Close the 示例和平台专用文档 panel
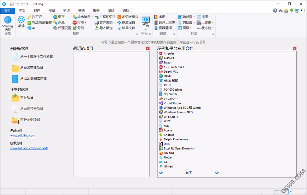 point(294,48)
